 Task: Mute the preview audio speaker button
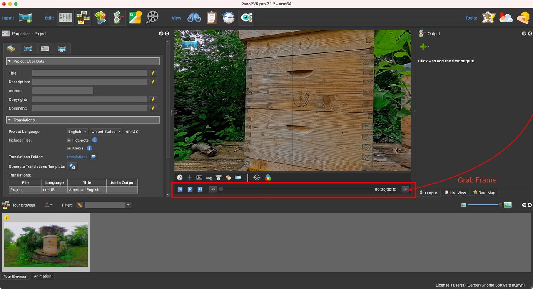tap(213, 189)
